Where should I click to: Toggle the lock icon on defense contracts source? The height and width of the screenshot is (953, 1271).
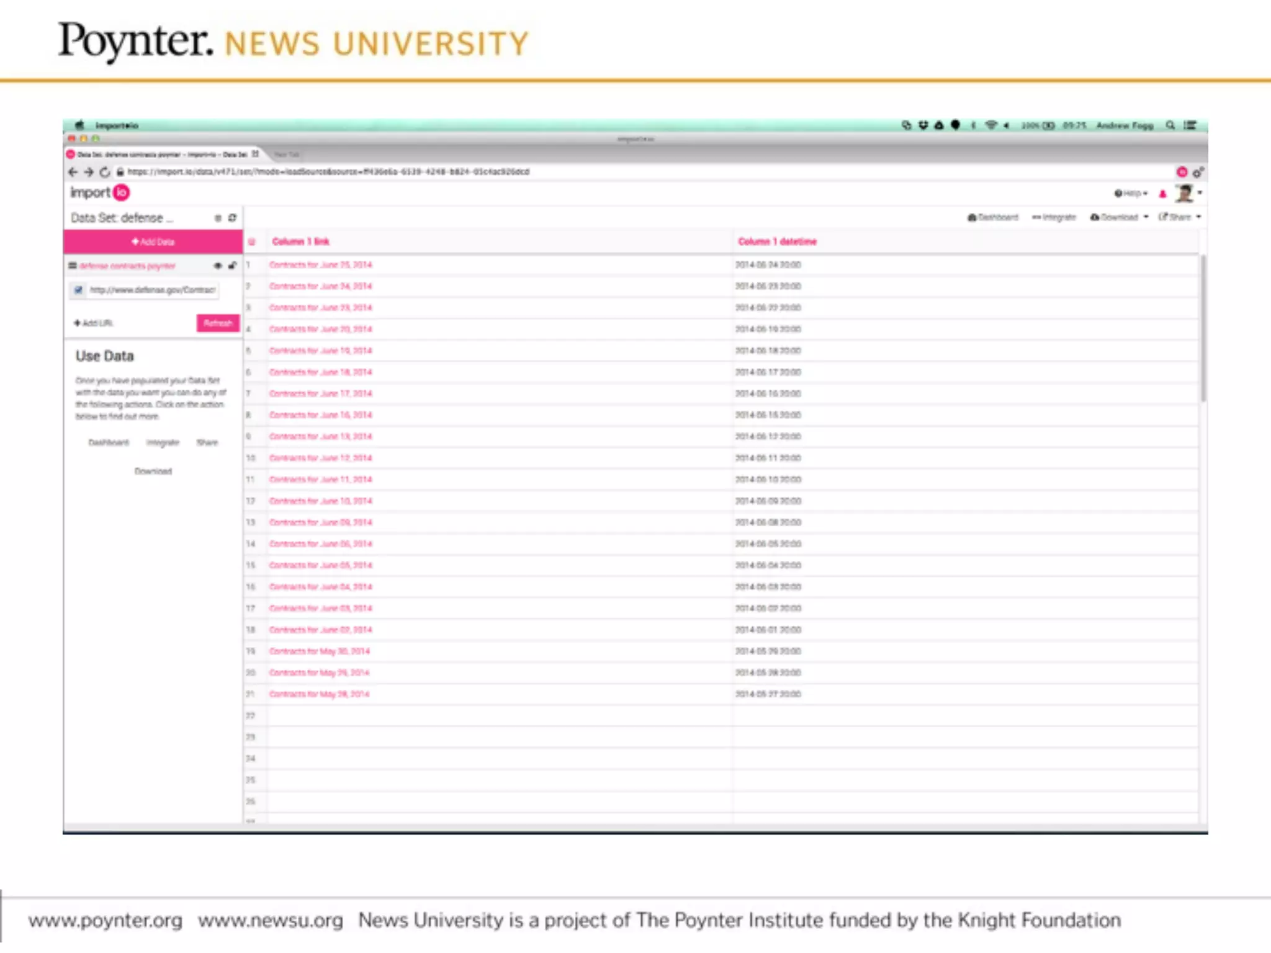(x=232, y=266)
